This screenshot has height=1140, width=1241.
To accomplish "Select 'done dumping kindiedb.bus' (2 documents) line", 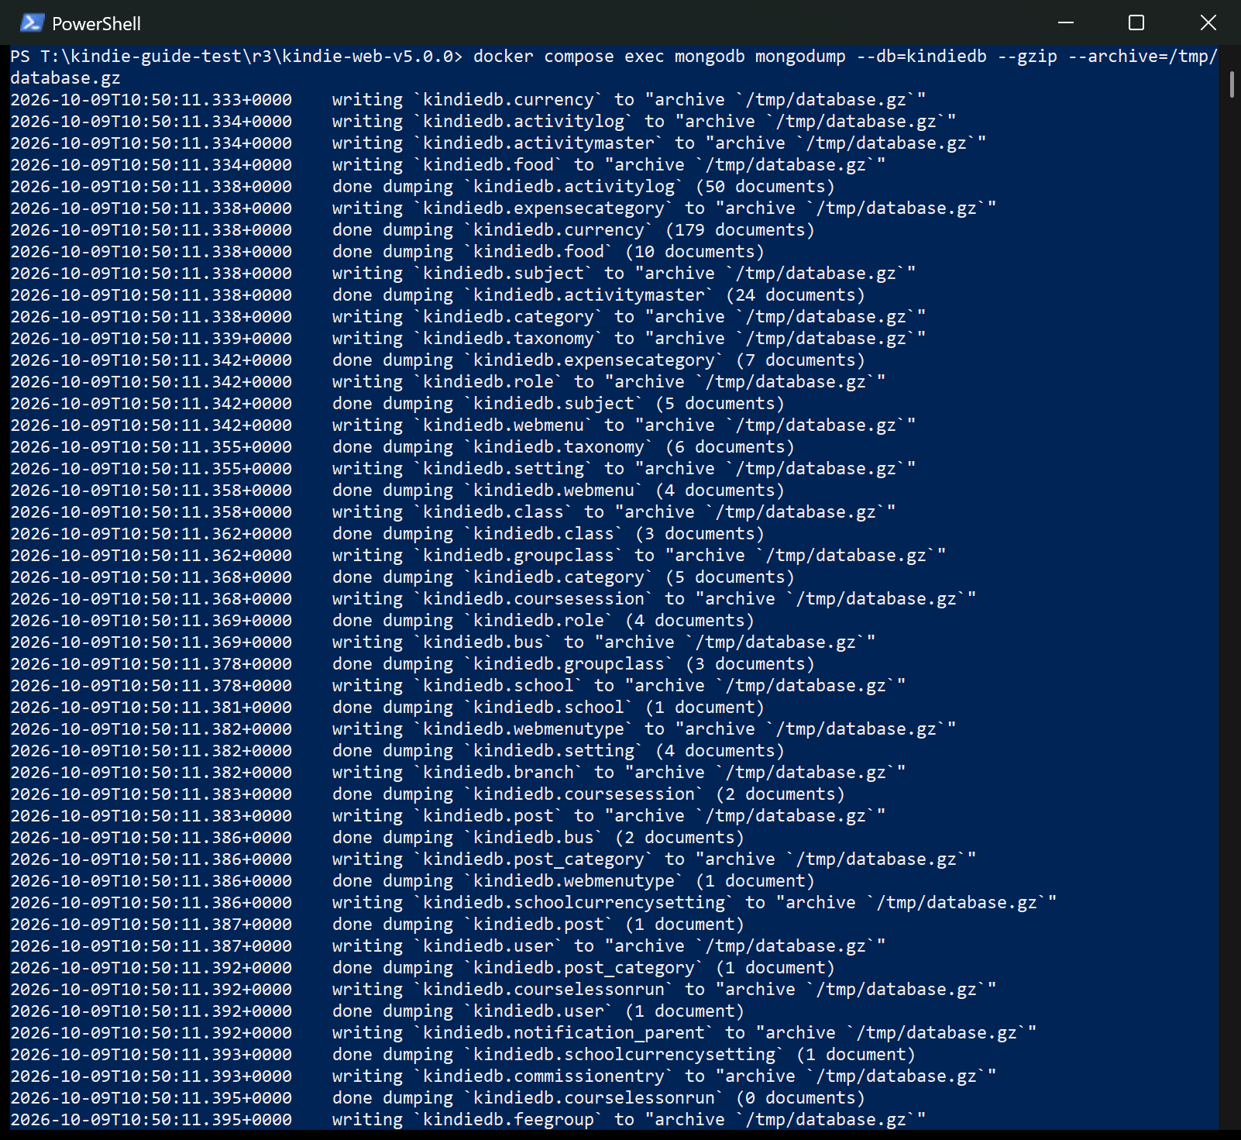I will pos(377,838).
